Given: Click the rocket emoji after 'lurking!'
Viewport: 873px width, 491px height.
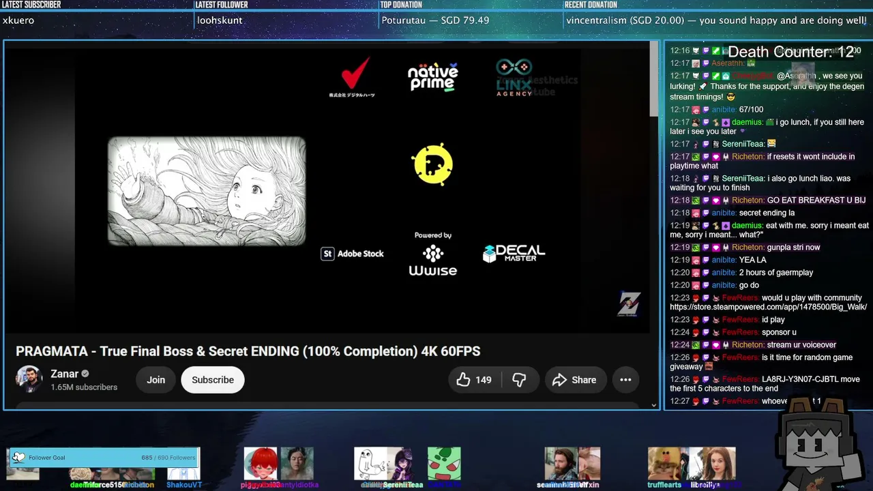Looking at the screenshot, I should (702, 87).
